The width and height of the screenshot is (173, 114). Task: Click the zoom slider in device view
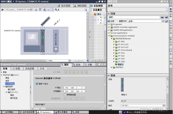(x=79, y=61)
